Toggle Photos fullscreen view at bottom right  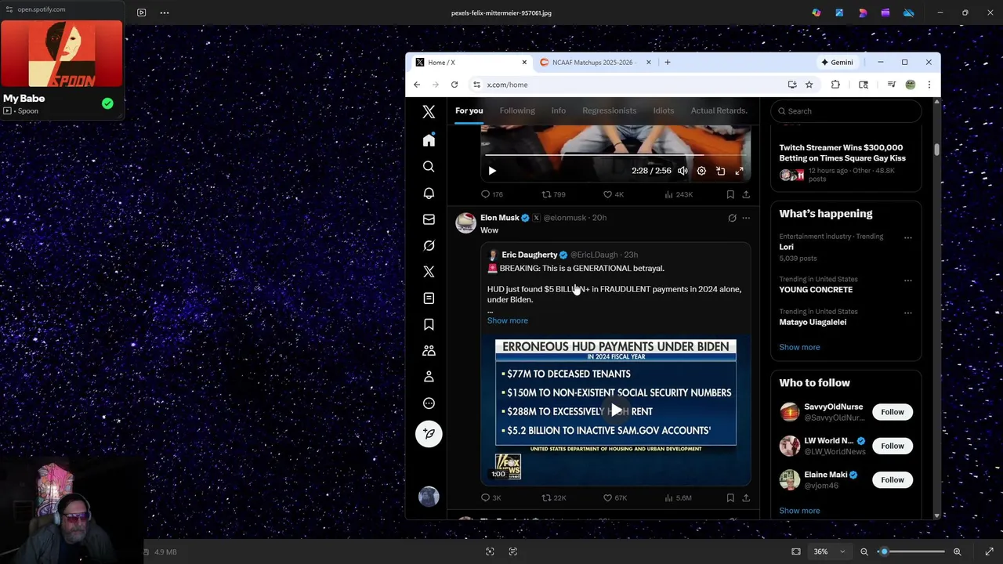(x=989, y=551)
